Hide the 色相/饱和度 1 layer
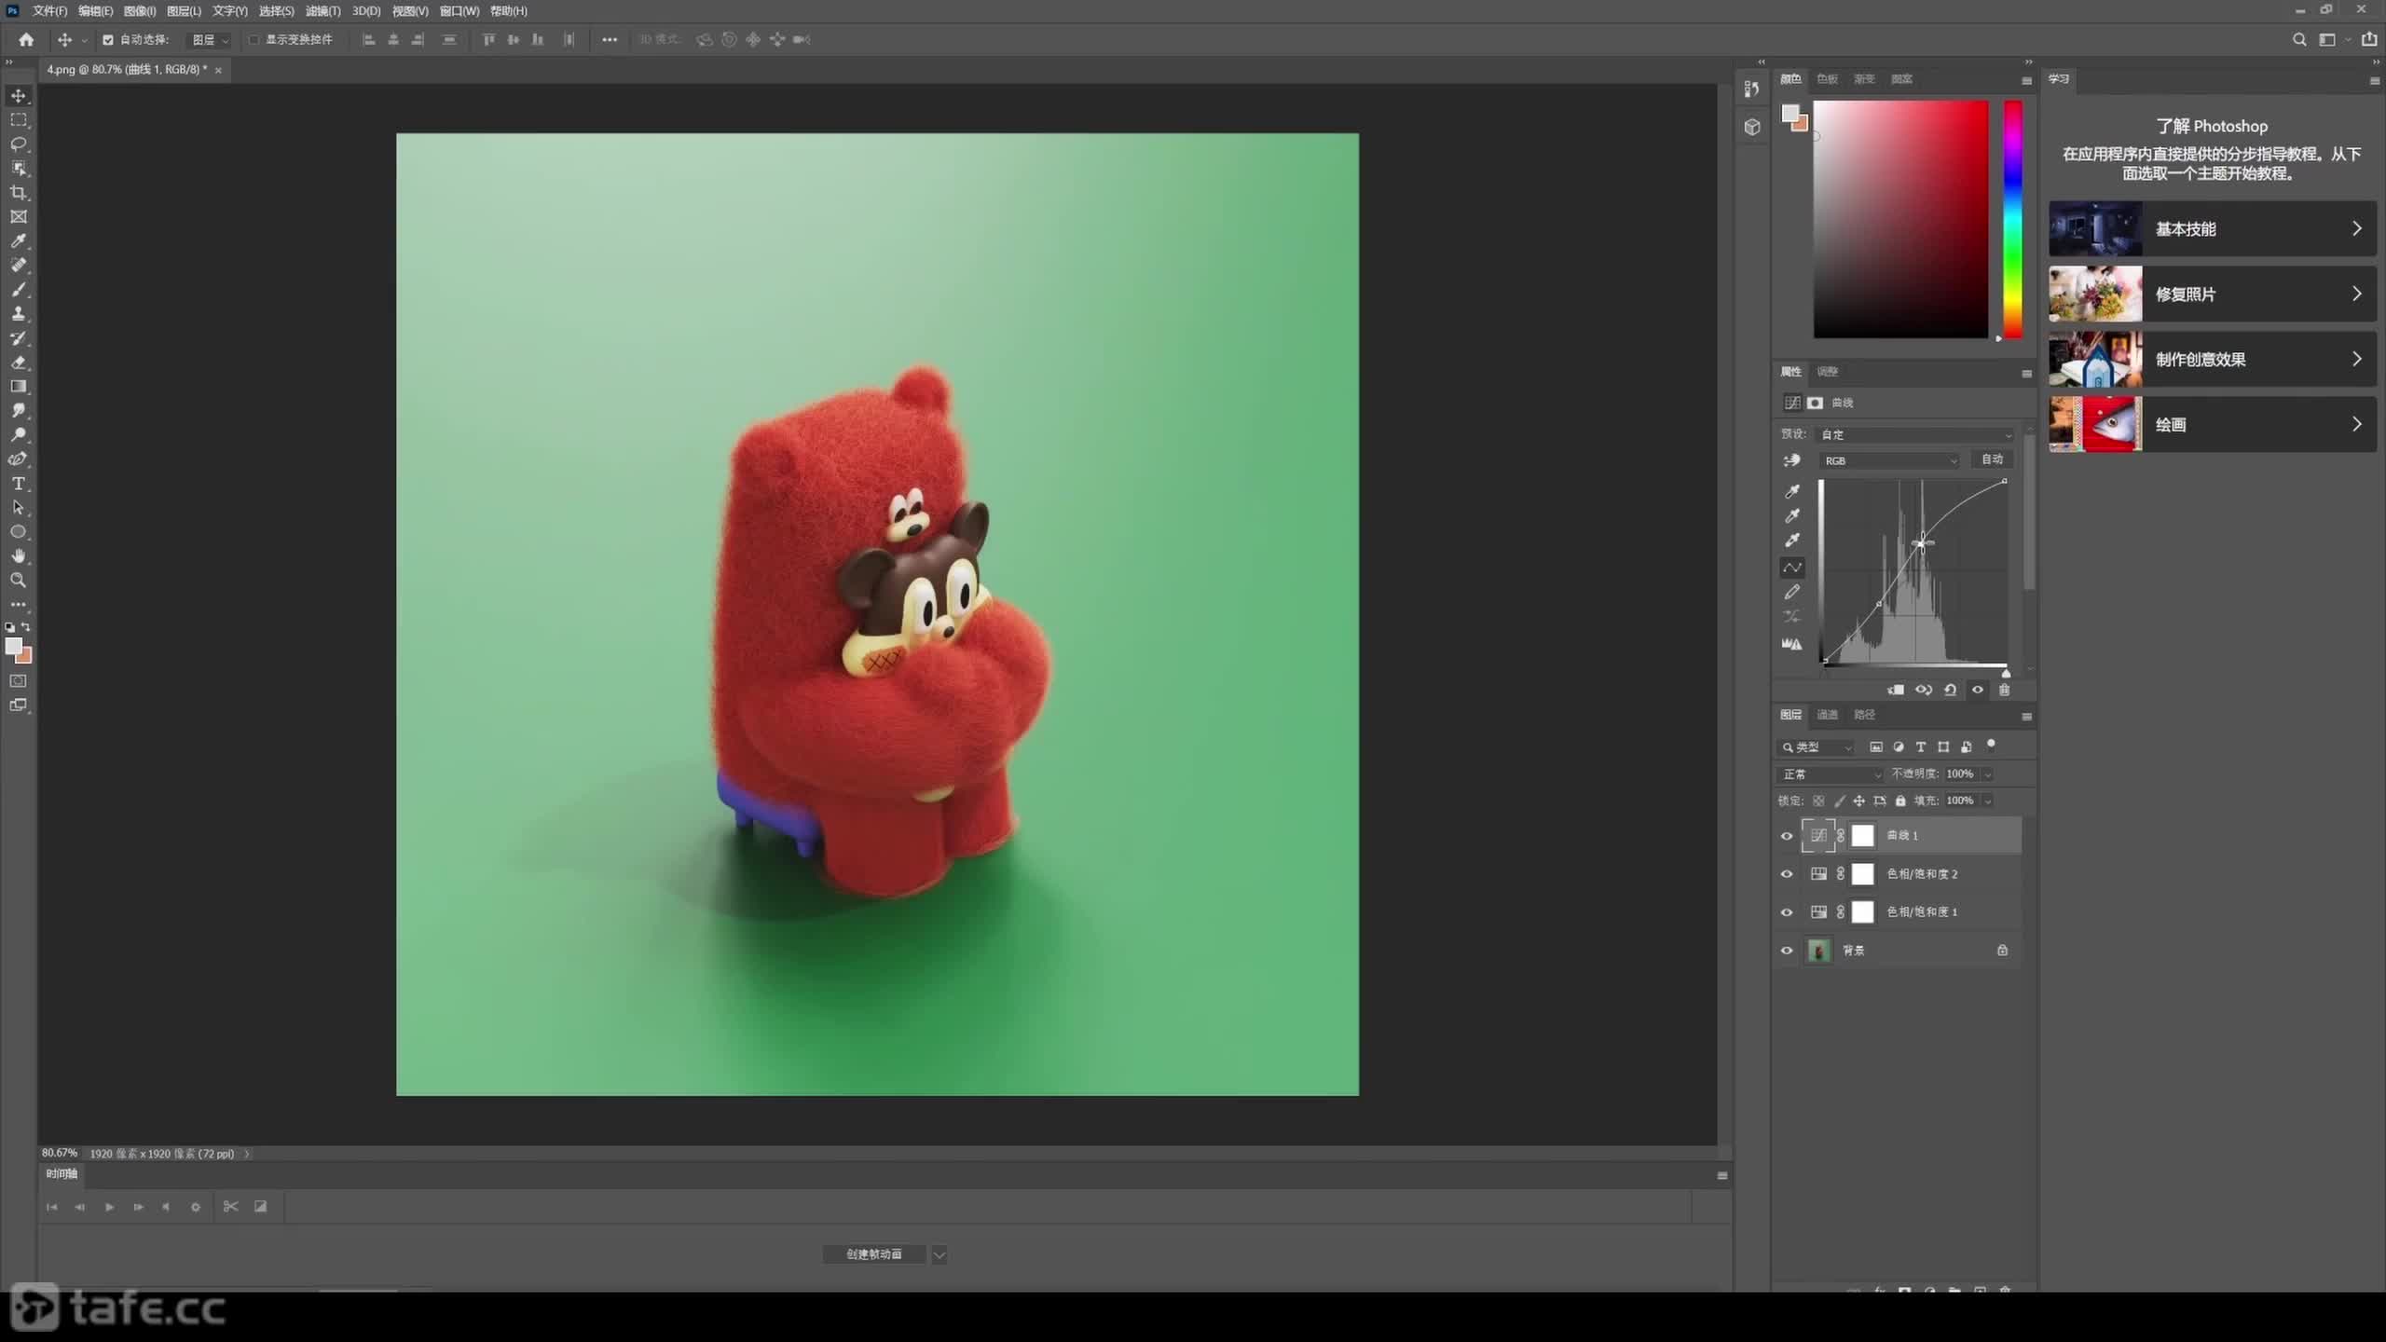This screenshot has height=1342, width=2386. (x=1787, y=912)
